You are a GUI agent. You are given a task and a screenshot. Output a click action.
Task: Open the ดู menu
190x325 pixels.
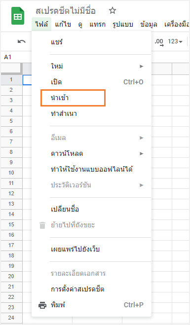(80, 25)
